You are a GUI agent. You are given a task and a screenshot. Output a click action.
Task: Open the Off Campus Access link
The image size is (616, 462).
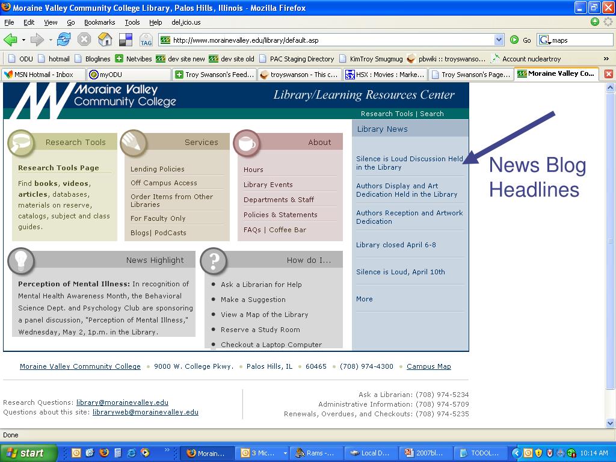coord(164,183)
